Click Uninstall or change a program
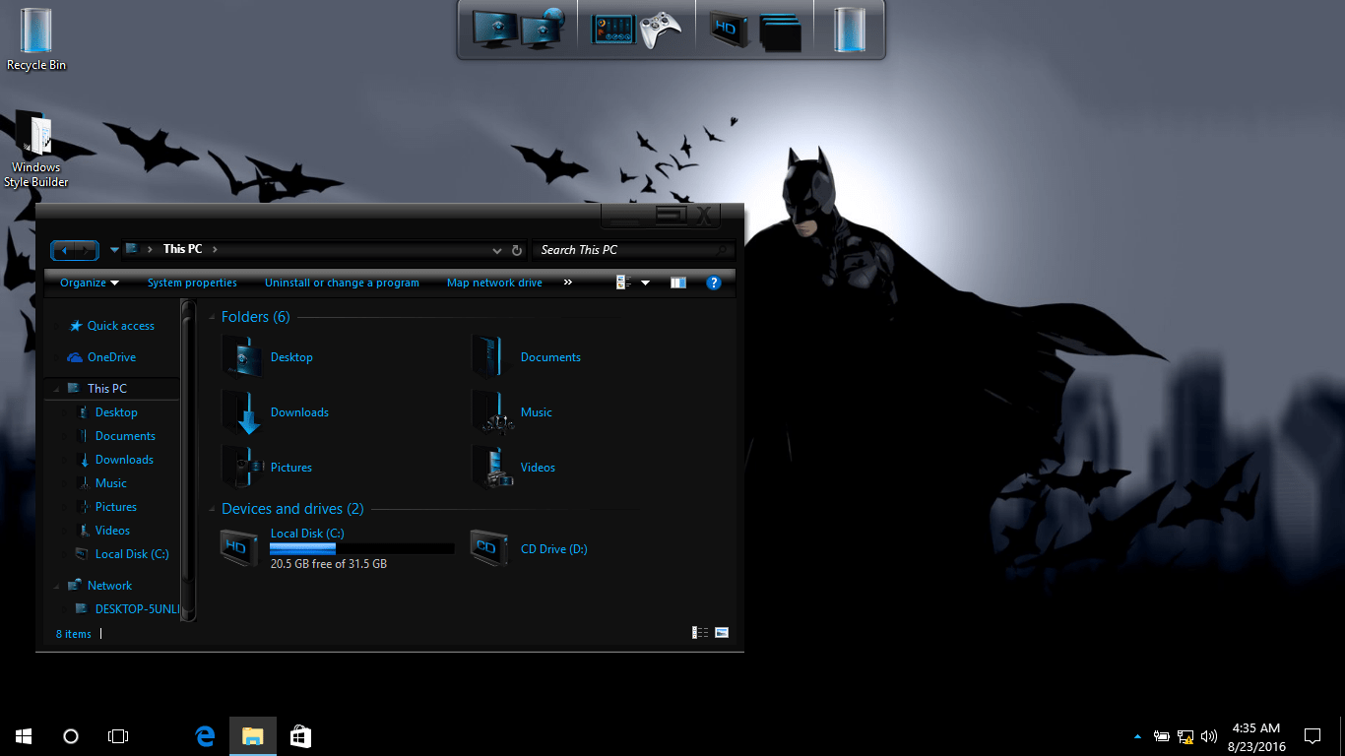 point(342,283)
